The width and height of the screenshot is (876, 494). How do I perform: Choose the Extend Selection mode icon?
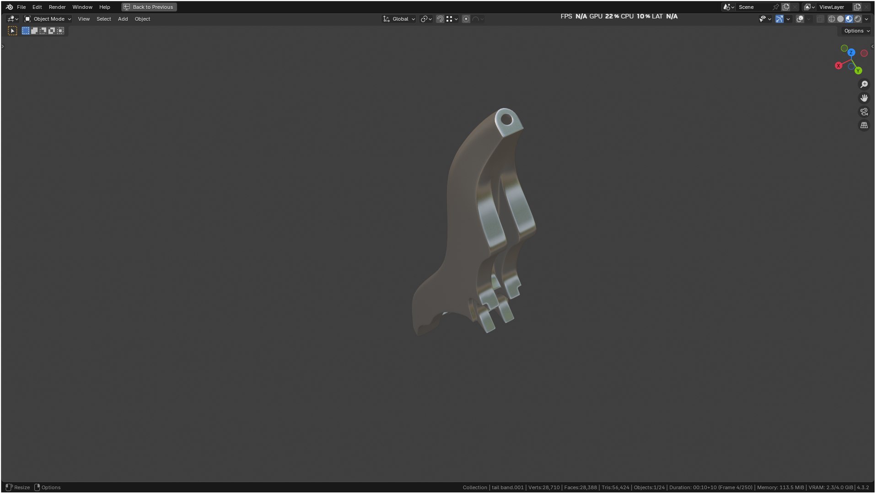pos(34,31)
